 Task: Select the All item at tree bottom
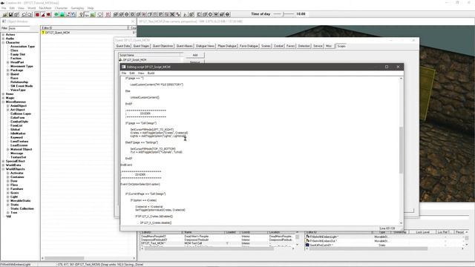pos(8,217)
